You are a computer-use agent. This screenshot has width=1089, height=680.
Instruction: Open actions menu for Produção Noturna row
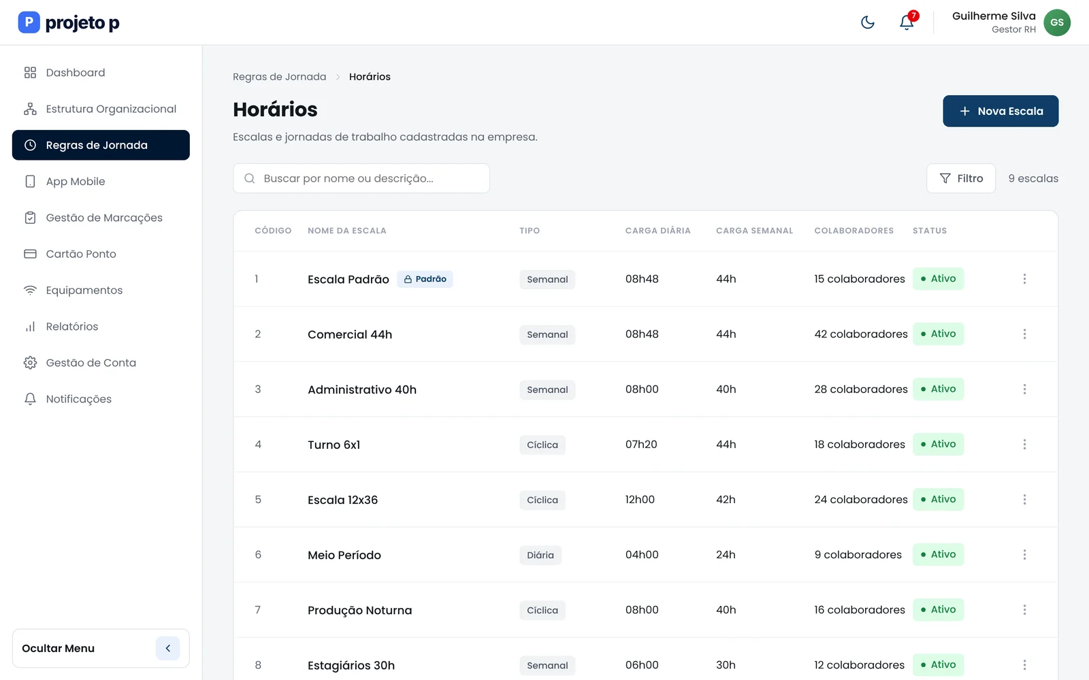(1024, 610)
